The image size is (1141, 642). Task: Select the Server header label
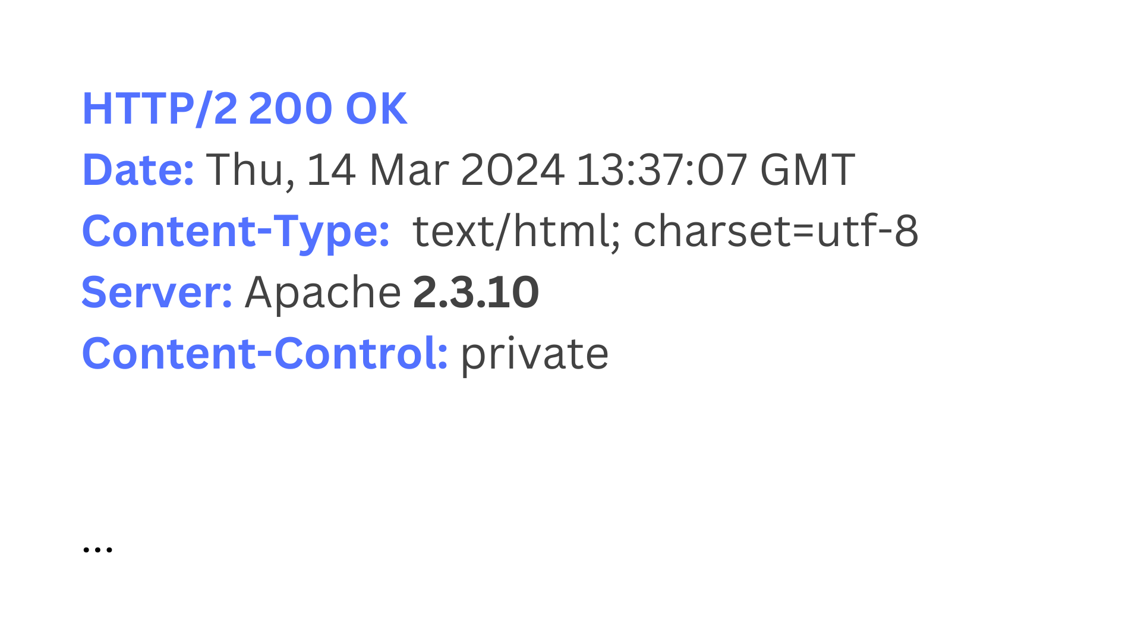157,292
